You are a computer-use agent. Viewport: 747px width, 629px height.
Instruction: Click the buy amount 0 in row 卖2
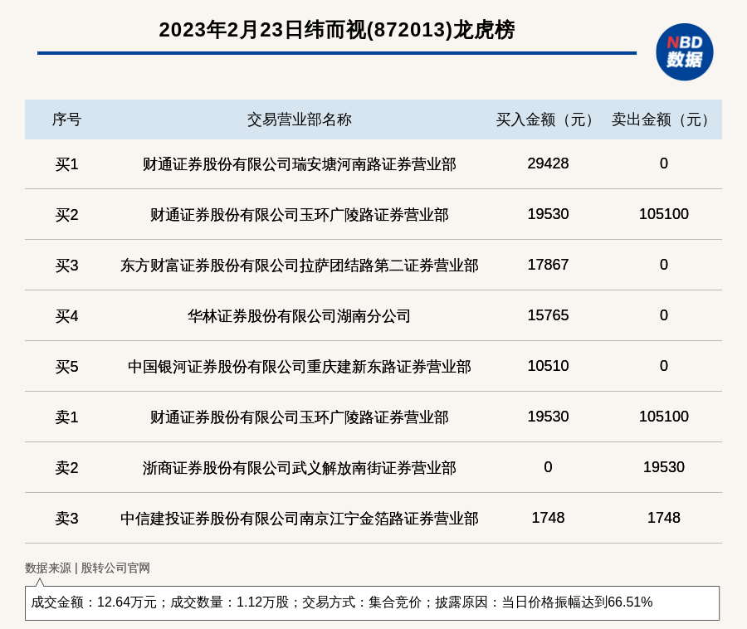(x=548, y=466)
